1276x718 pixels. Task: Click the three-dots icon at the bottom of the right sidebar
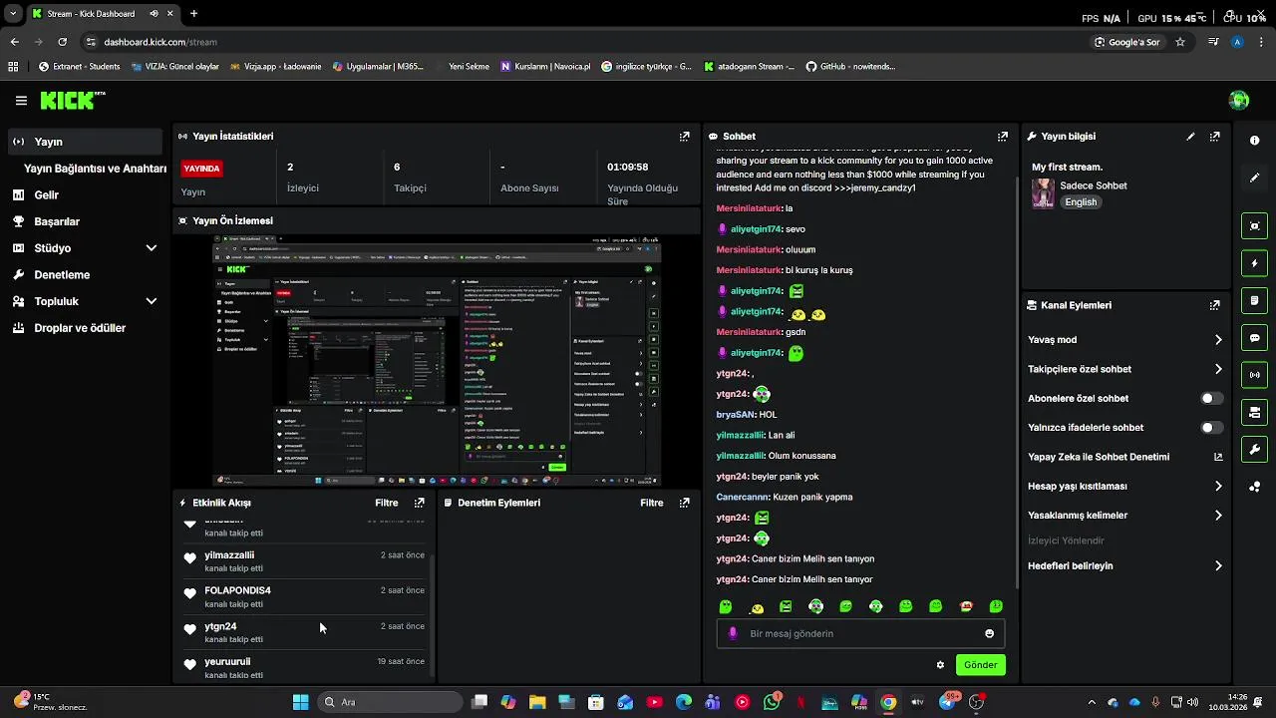click(x=1255, y=487)
